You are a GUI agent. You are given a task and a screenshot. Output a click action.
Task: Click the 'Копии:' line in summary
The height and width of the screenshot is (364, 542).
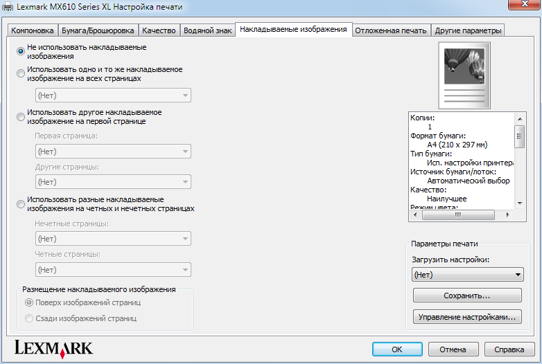tap(422, 118)
